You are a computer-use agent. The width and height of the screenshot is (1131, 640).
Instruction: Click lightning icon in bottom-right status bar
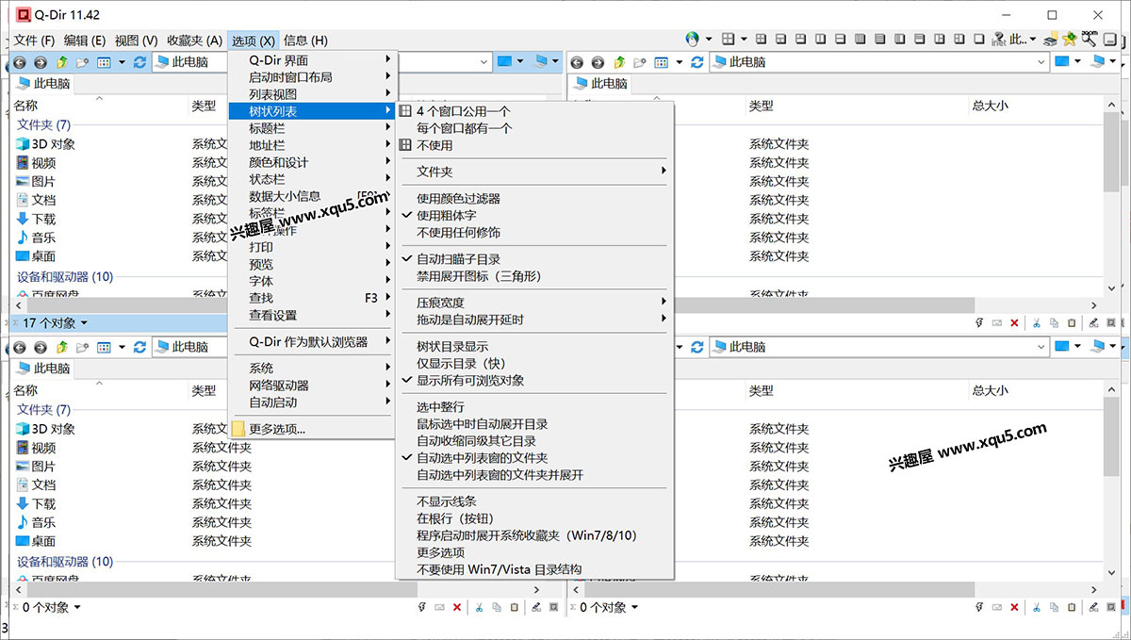(978, 608)
